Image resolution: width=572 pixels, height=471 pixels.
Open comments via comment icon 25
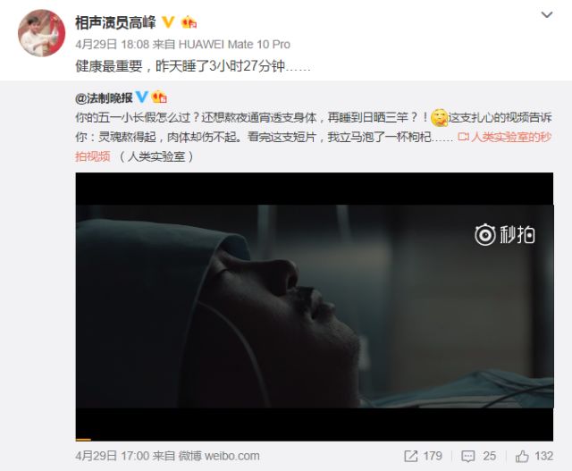(478, 456)
